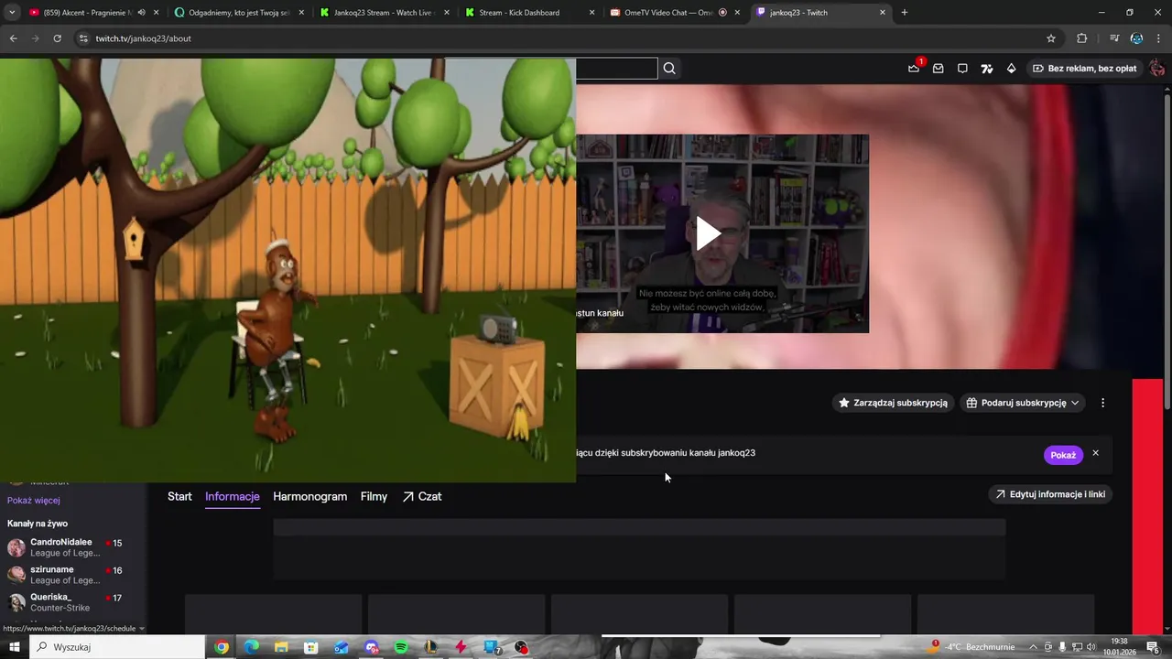The image size is (1172, 659).
Task: Click Bez reklam, bez opłat button
Action: [x=1084, y=69]
